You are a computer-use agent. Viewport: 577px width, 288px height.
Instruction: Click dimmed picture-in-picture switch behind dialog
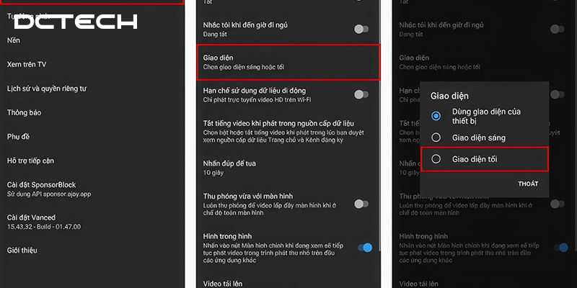click(x=561, y=248)
